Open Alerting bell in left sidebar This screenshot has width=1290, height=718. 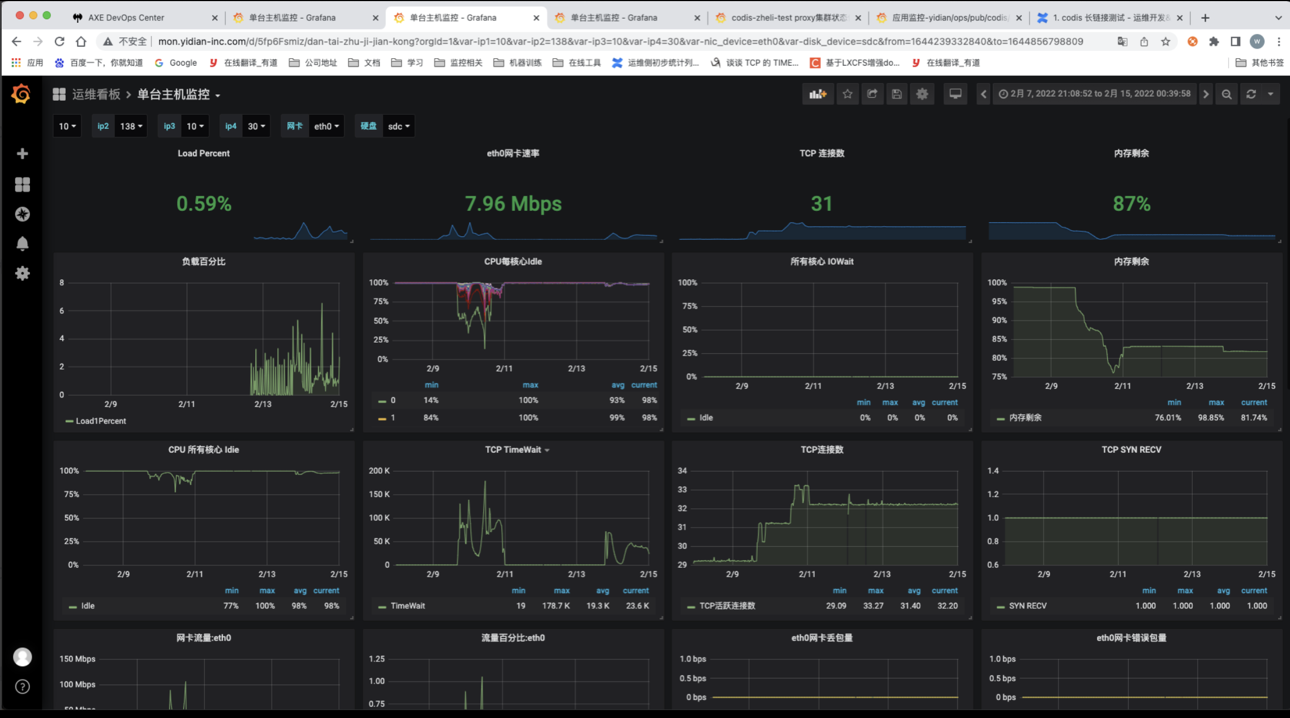[x=22, y=244]
